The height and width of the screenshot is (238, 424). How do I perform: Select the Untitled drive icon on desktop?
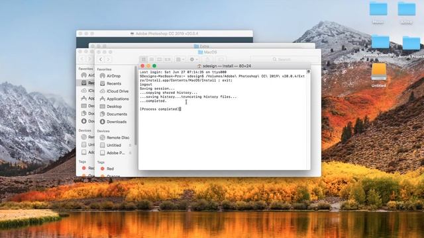tap(378, 75)
